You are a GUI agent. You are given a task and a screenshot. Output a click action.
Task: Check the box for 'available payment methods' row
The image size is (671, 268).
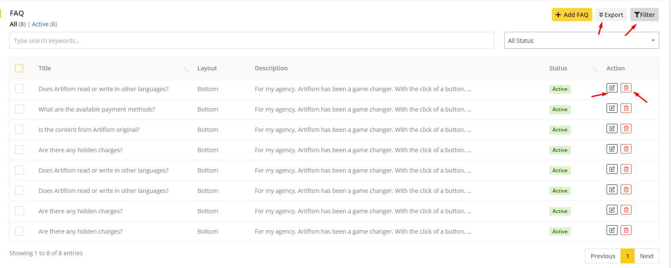tap(19, 109)
